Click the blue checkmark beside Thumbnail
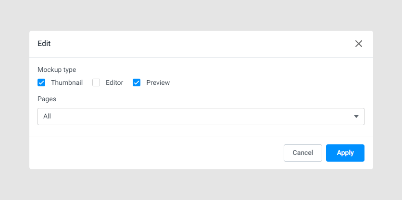The image size is (402, 200). pos(41,82)
